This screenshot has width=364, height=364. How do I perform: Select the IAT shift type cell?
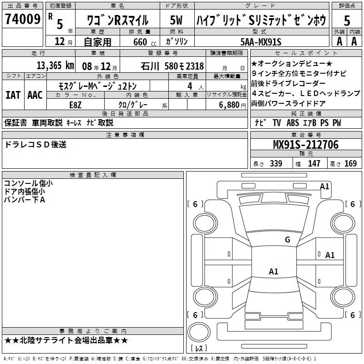tap(13, 95)
